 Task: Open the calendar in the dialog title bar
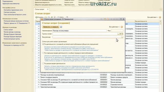[108, 19]
